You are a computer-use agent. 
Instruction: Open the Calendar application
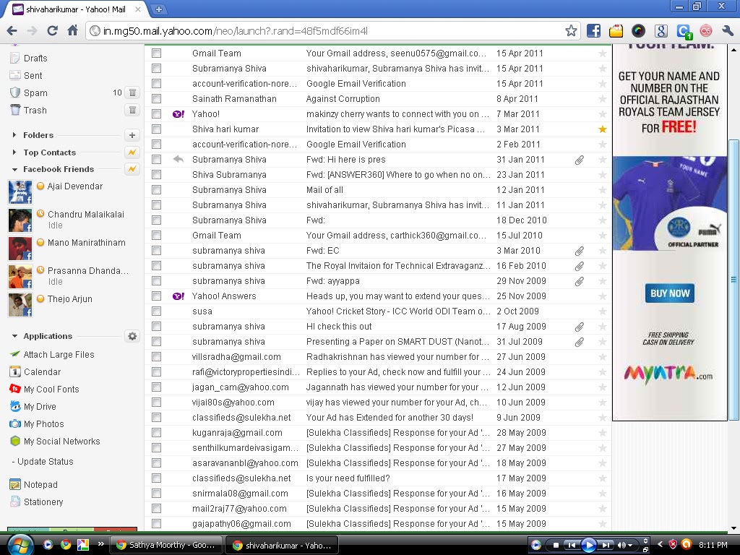coord(35,372)
